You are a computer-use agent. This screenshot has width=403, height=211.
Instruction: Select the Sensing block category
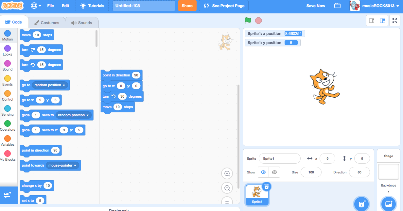pos(8,111)
